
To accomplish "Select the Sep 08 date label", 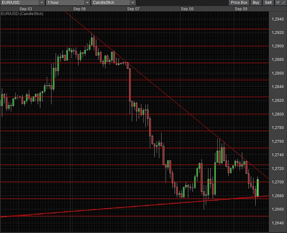I will pyautogui.click(x=187, y=9).
